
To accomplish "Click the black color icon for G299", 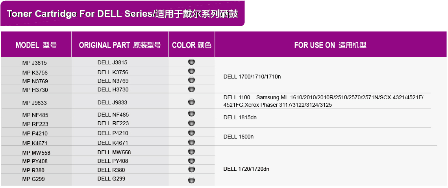I will pos(192,181).
